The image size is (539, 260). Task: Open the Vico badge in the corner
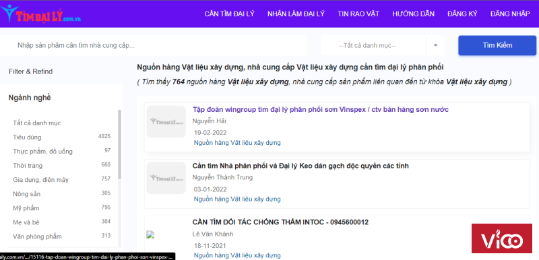(501, 238)
